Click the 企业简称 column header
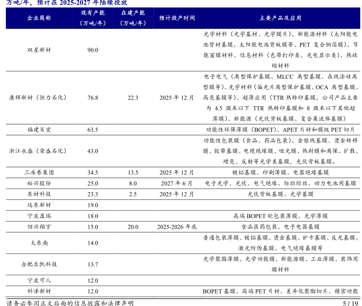 39,18
